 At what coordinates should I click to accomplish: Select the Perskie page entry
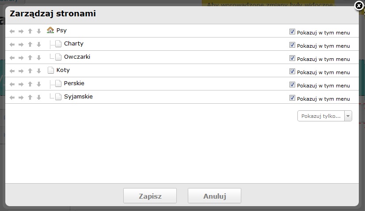(x=74, y=83)
